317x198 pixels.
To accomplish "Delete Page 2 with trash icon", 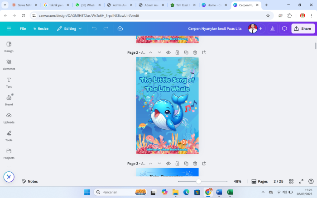I will coord(195,52).
